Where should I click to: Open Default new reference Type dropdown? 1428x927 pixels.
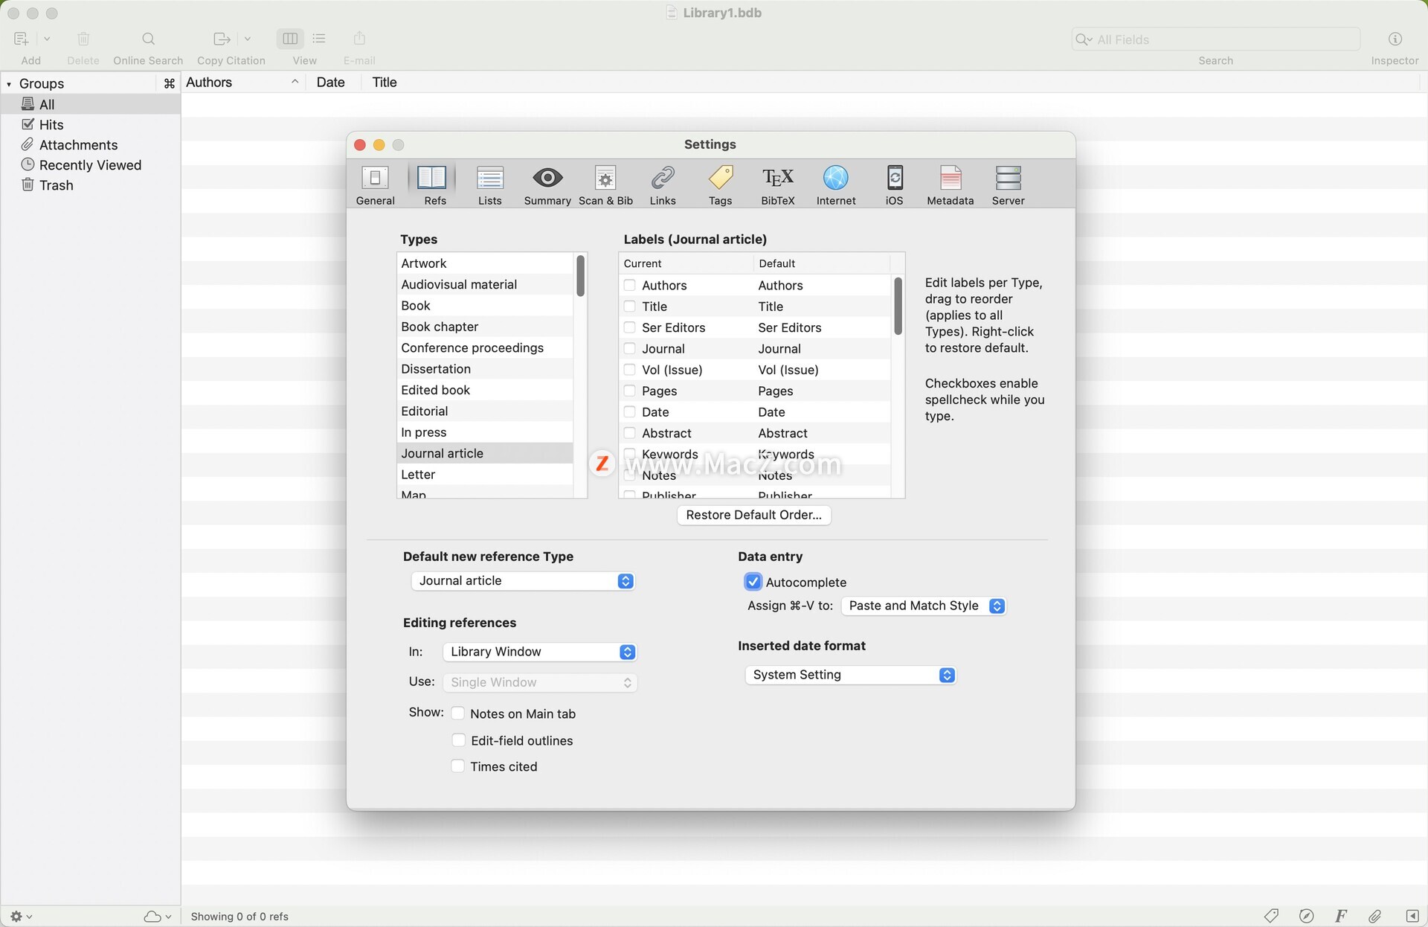coord(523,581)
